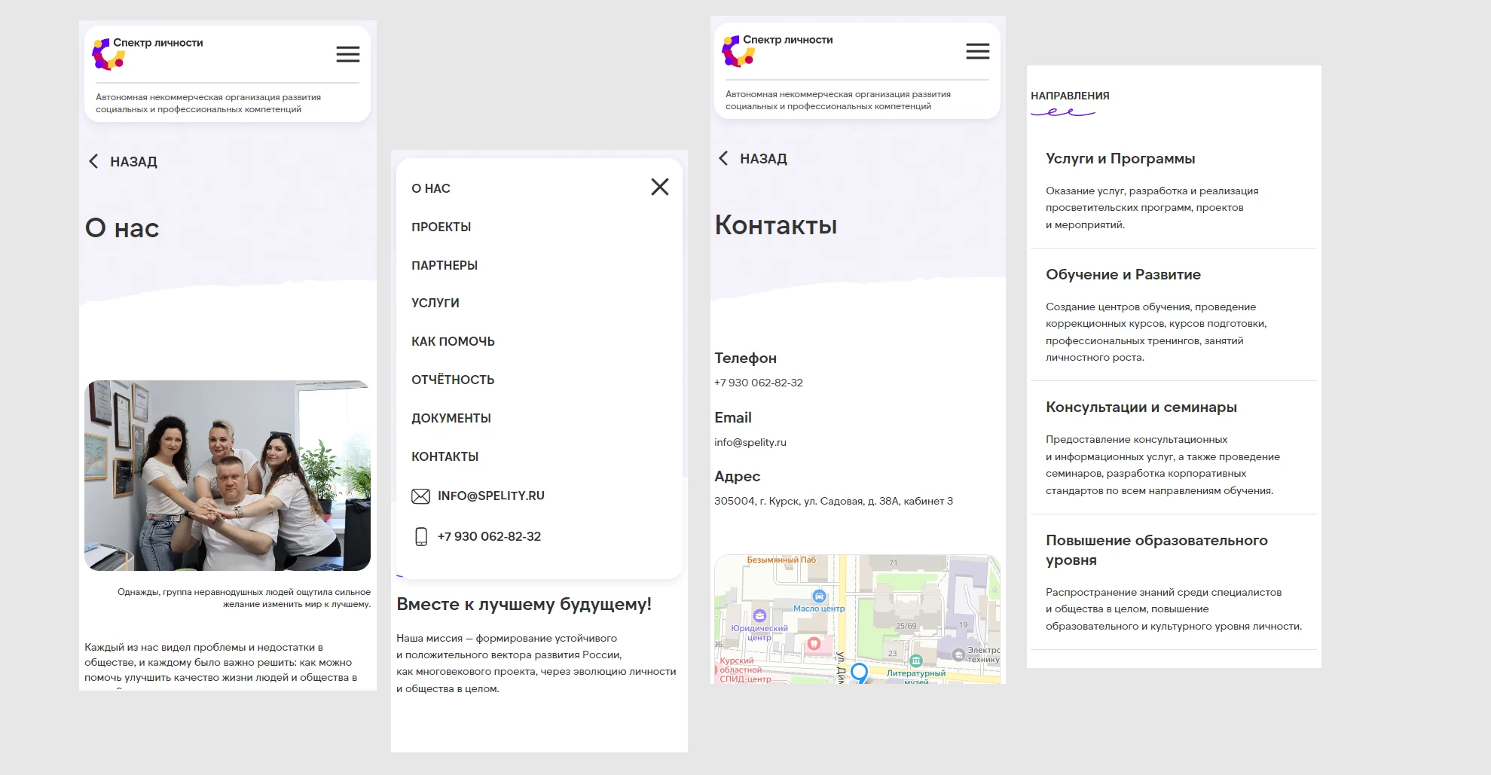Open ДОКУМЕНТЫ from the navigation menu
Image resolution: width=1491 pixels, height=775 pixels.
pos(450,417)
